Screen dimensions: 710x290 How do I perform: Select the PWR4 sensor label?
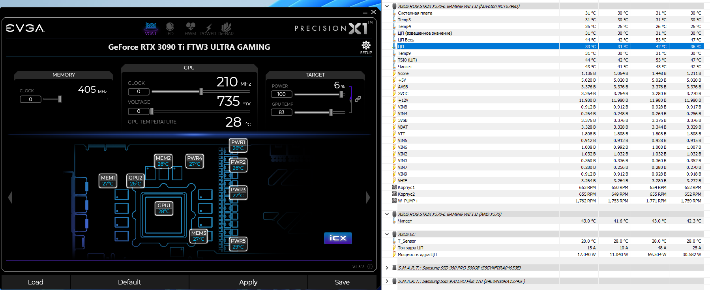[x=195, y=161]
